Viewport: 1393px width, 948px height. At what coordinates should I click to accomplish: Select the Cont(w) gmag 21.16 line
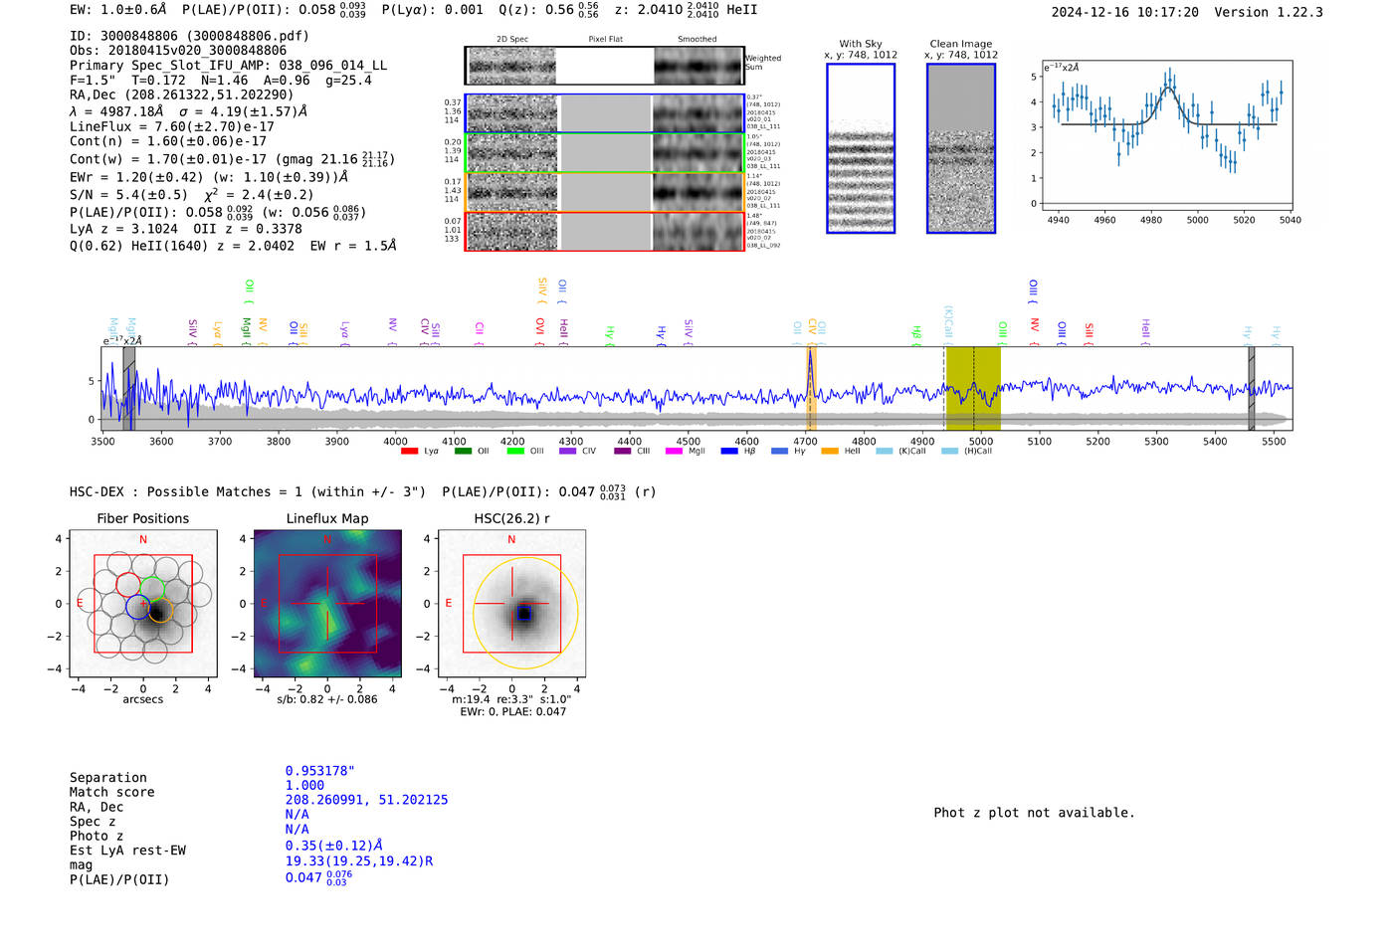232,159
